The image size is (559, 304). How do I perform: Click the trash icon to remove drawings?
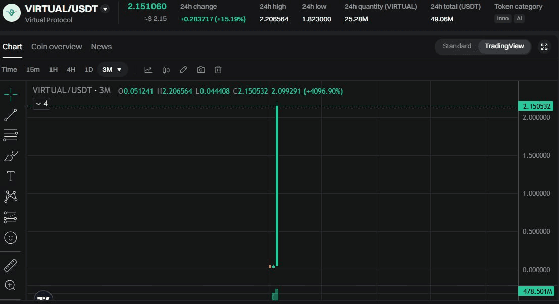[x=218, y=70]
